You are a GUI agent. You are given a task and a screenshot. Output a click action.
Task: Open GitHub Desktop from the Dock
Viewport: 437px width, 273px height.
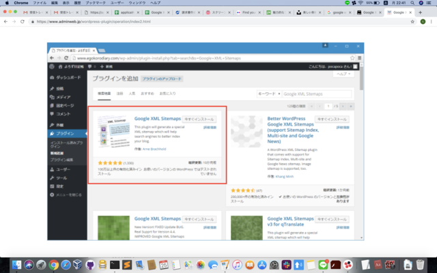[89, 265]
